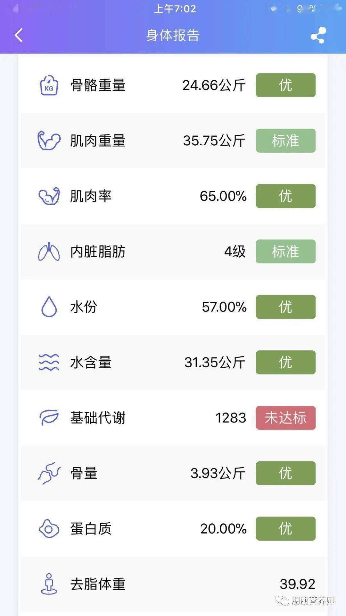Tap the 优 badge for 骨骼重量

pyautogui.click(x=285, y=85)
